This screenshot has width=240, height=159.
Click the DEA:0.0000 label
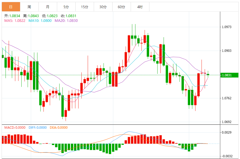pos(59,128)
